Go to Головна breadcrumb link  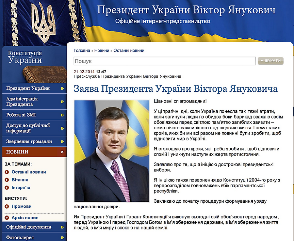click(x=82, y=51)
